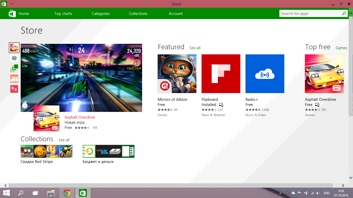Click the horizontal scrollbar right arrow

click(343, 185)
